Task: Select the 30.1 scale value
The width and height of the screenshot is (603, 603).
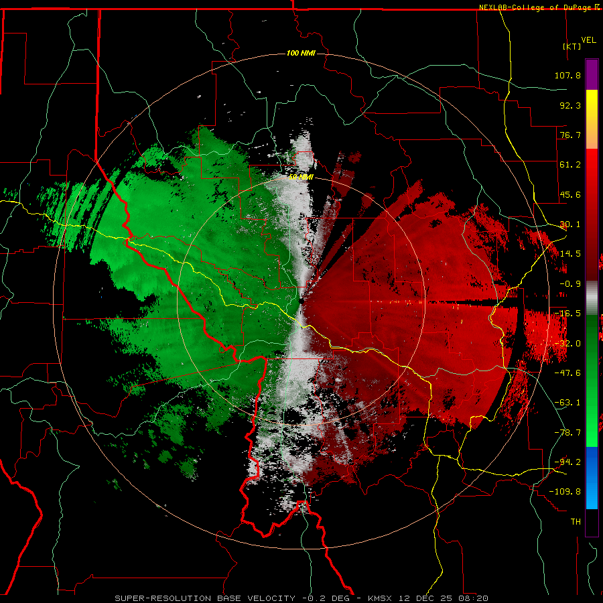Action: [570, 224]
